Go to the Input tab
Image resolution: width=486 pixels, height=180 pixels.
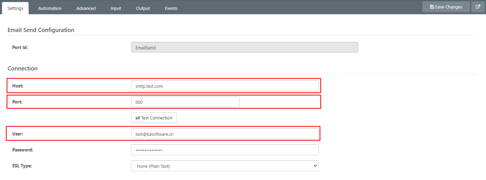116,8
